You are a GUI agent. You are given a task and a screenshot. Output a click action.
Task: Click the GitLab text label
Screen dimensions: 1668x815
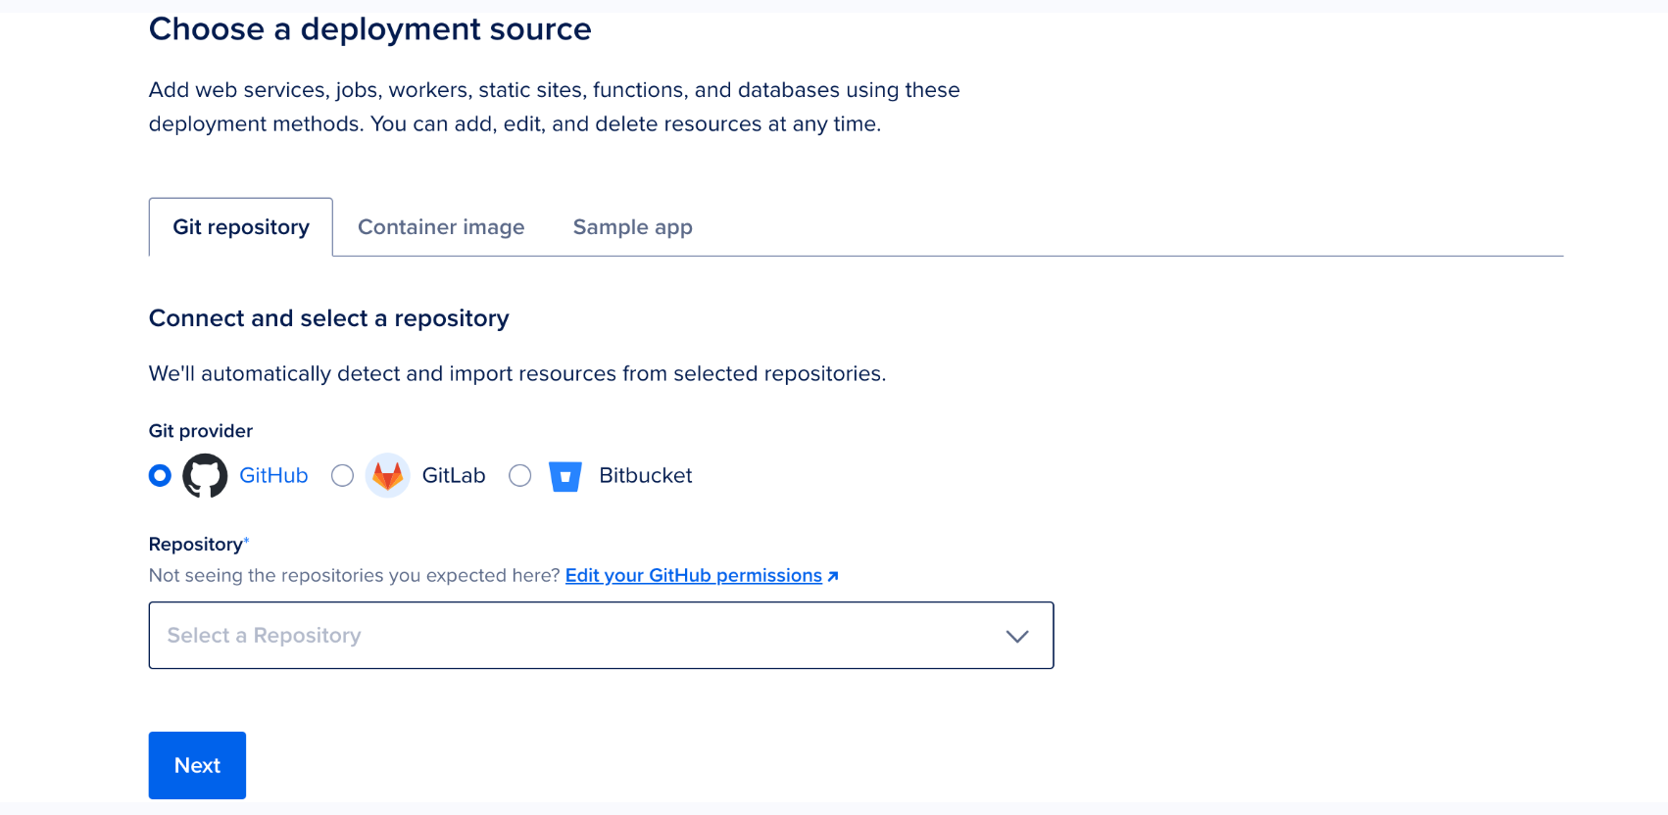point(454,476)
